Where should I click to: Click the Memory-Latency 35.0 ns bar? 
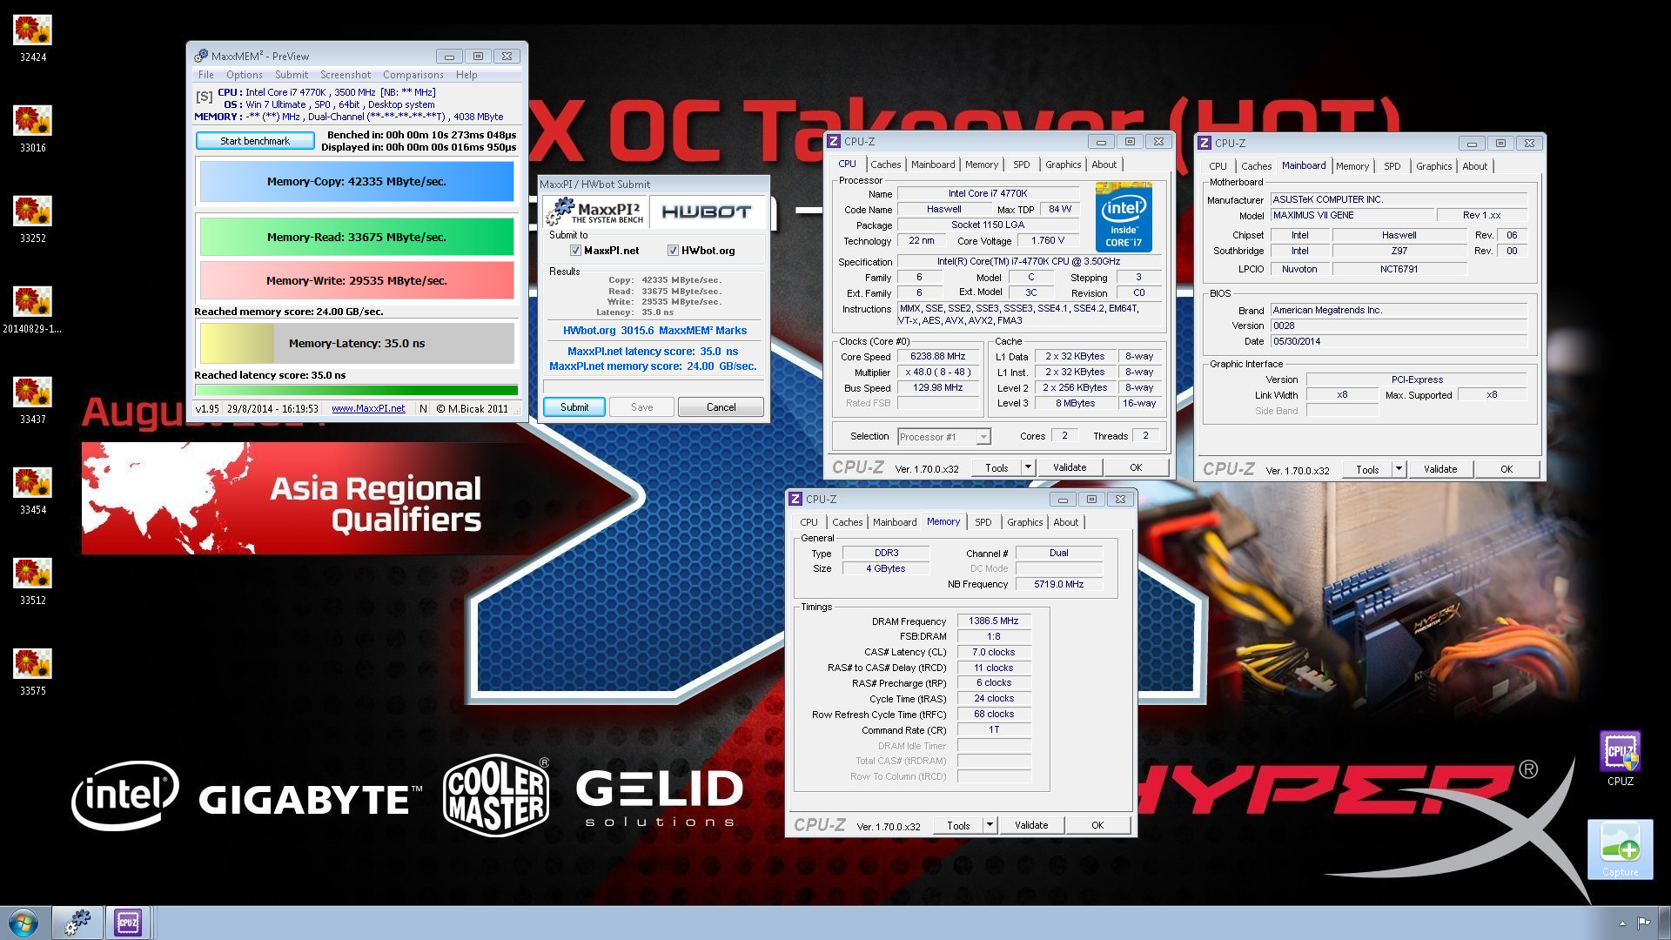(357, 343)
